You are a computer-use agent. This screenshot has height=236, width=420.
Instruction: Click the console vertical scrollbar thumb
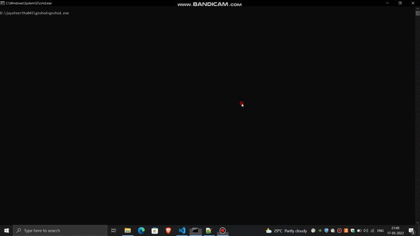(x=418, y=13)
